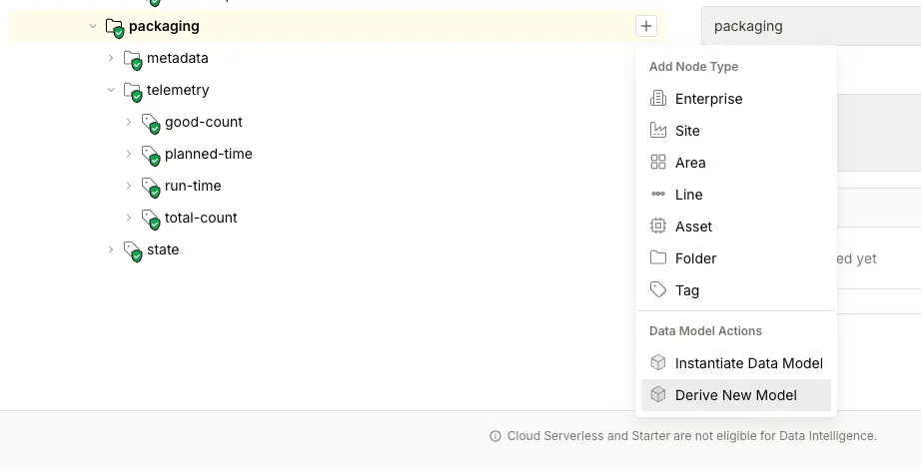The height and width of the screenshot is (469, 921).
Task: Click the Enterprise building icon
Action: [x=658, y=98]
